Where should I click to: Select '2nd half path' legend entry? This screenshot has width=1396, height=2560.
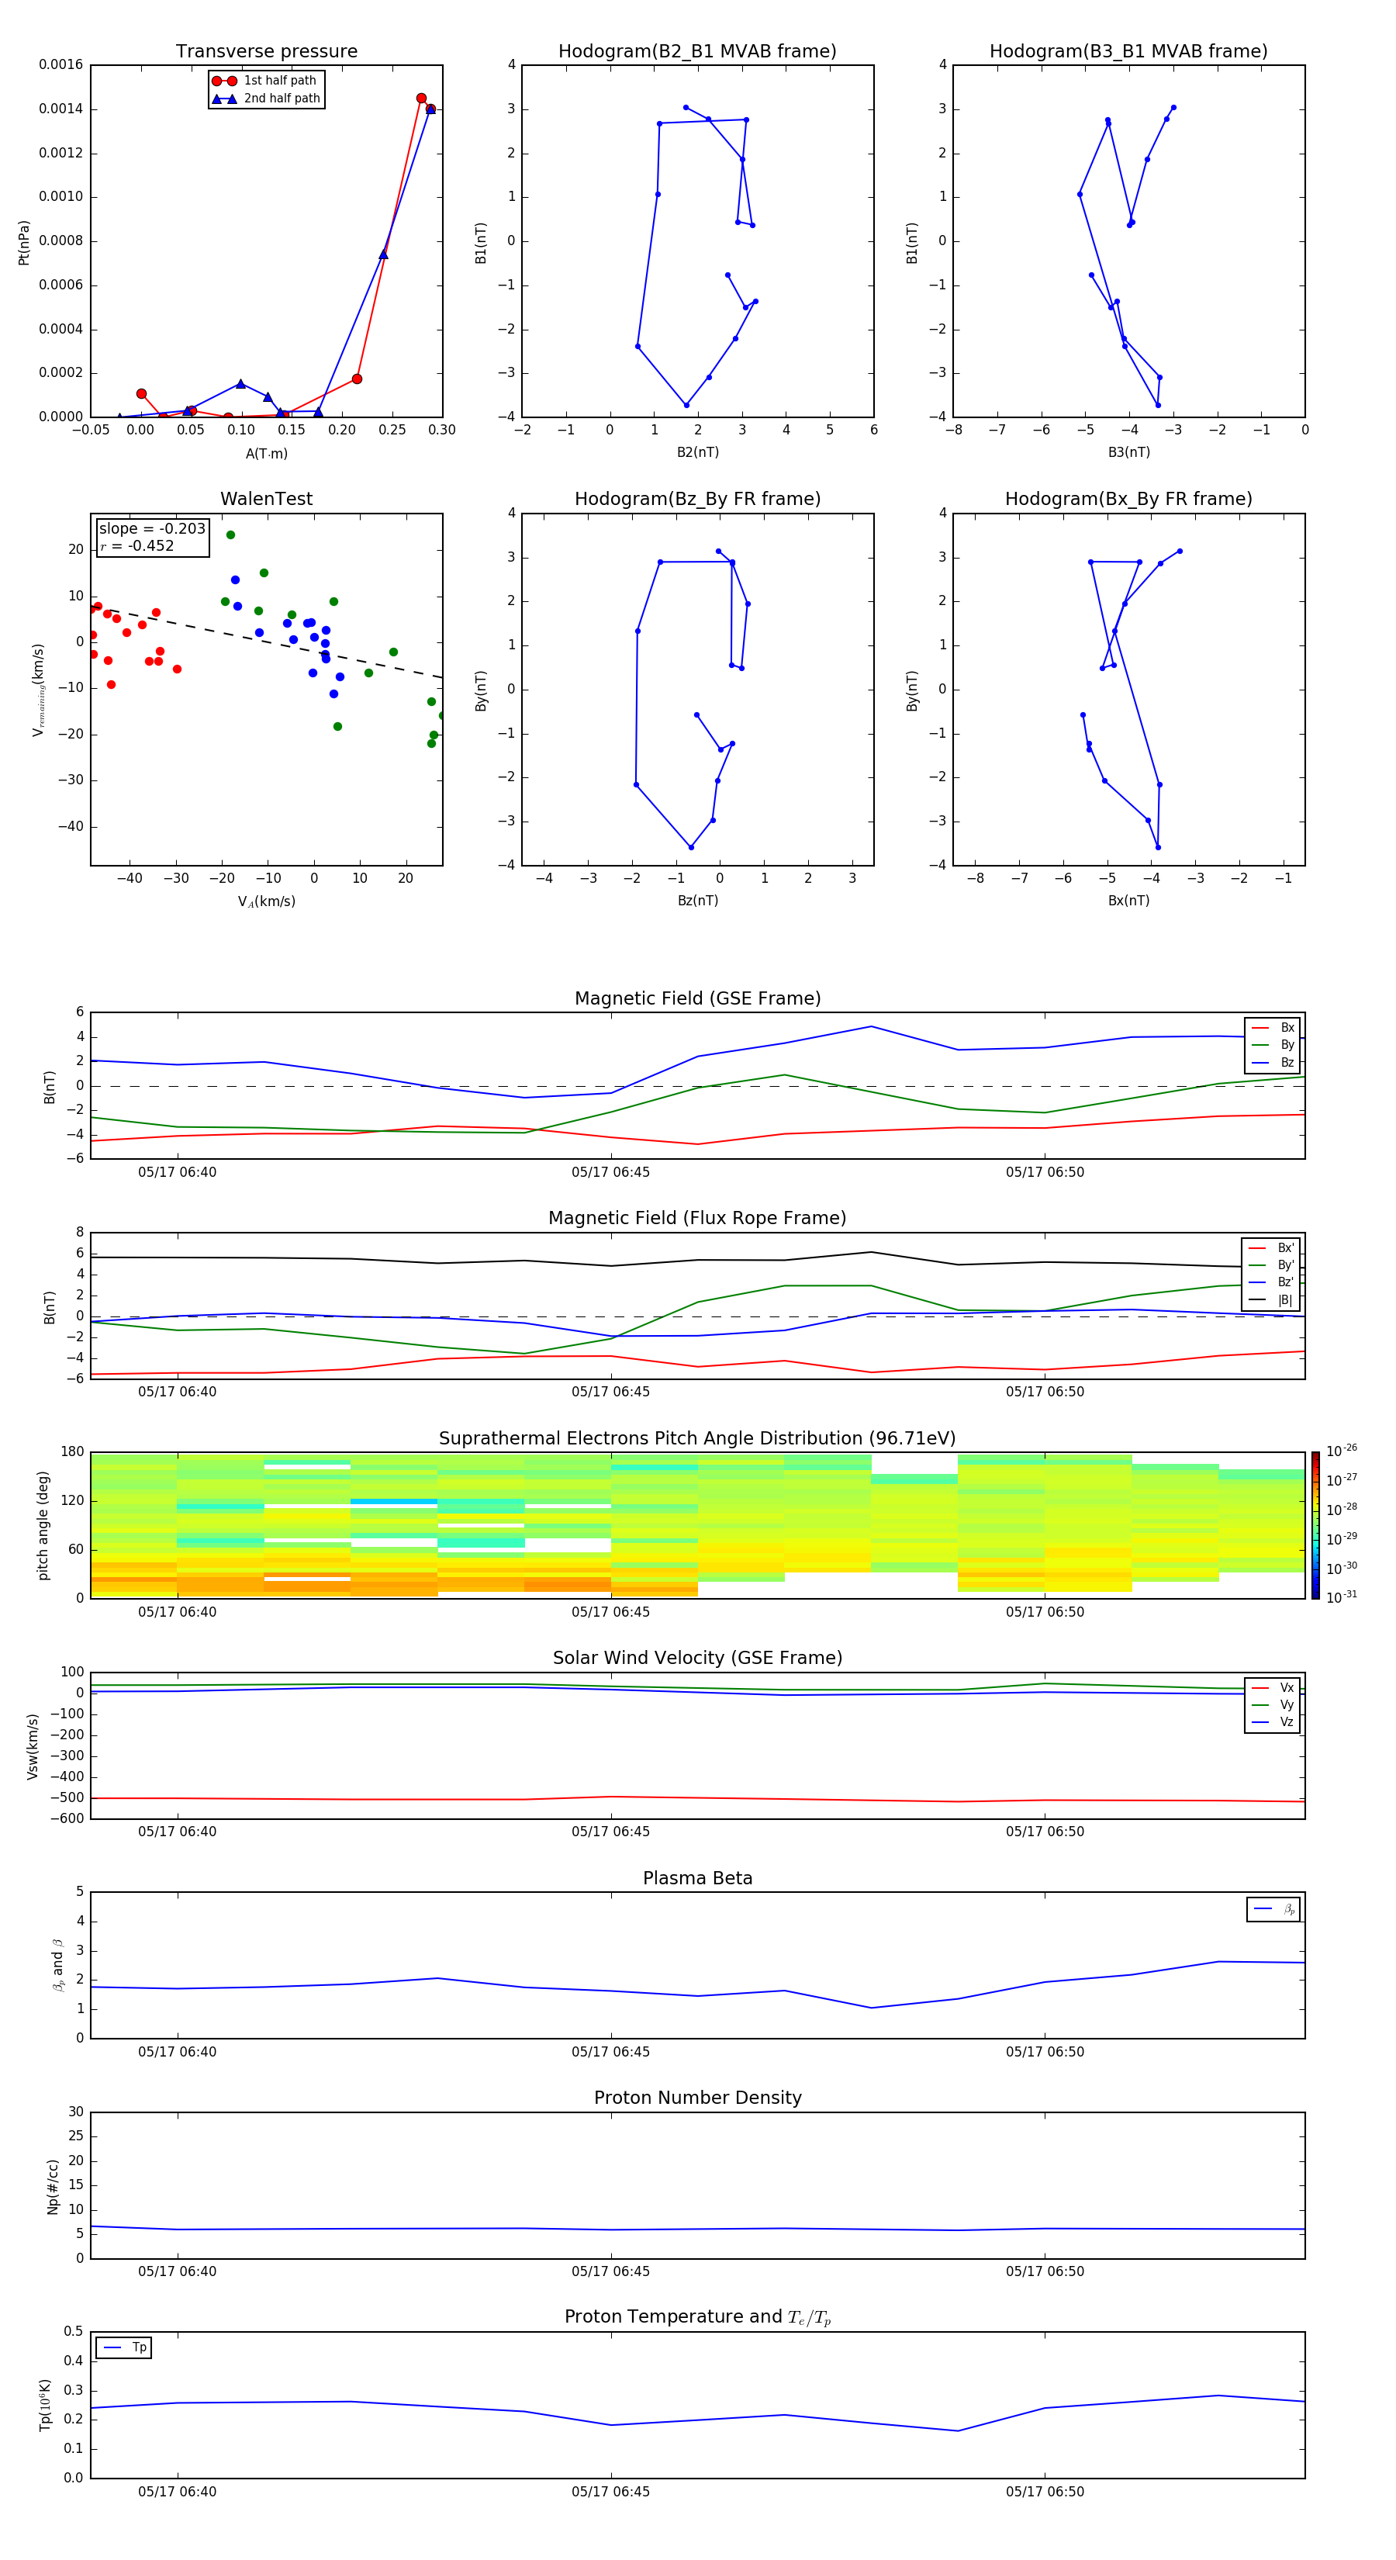266,99
